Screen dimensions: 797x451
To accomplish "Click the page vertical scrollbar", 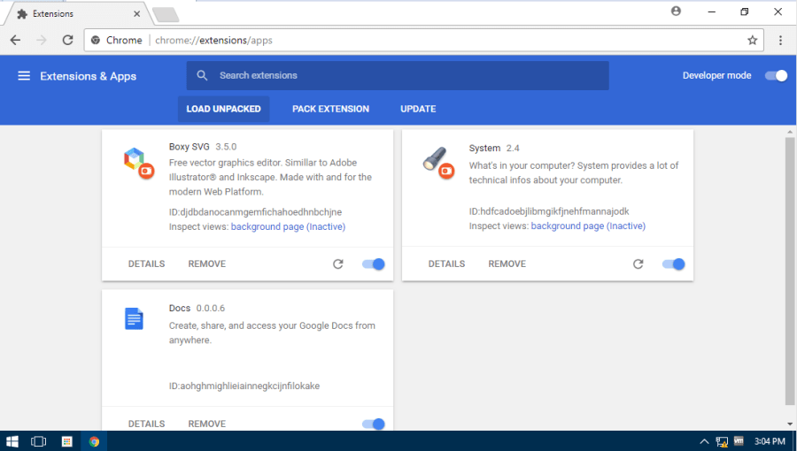I will coord(789,265).
